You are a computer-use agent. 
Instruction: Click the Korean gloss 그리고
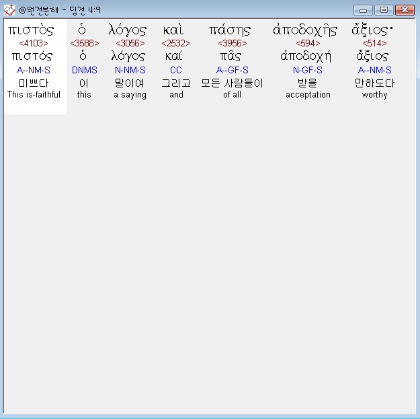pos(176,83)
